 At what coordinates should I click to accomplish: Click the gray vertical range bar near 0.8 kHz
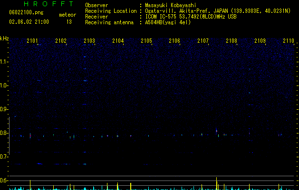coord(9,136)
